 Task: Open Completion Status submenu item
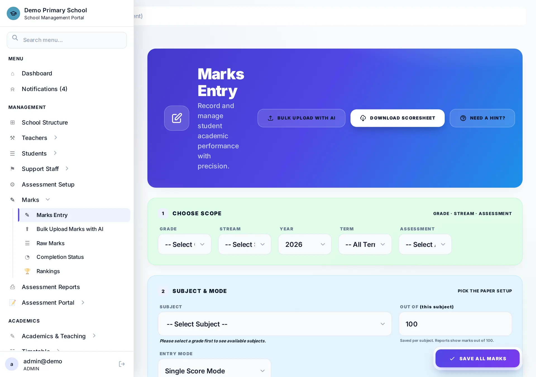74,257
